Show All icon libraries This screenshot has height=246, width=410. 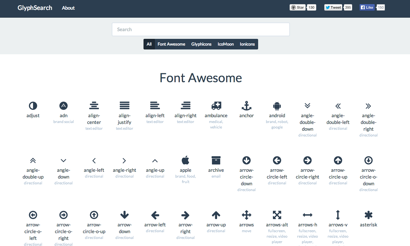[x=149, y=44]
